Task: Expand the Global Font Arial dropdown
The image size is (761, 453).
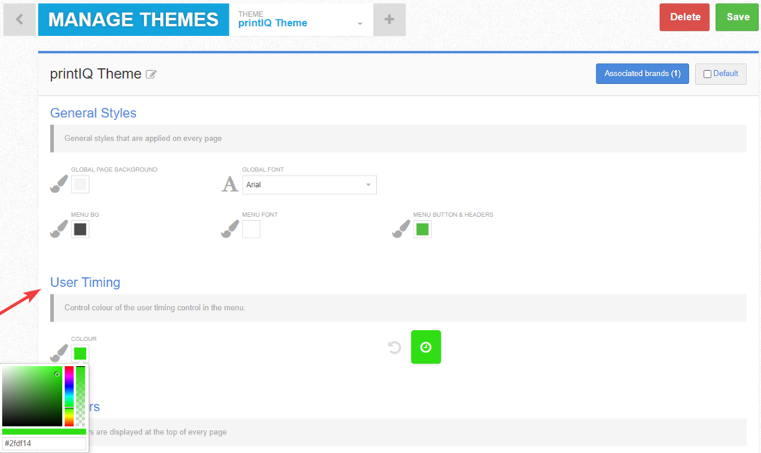Action: [x=309, y=185]
